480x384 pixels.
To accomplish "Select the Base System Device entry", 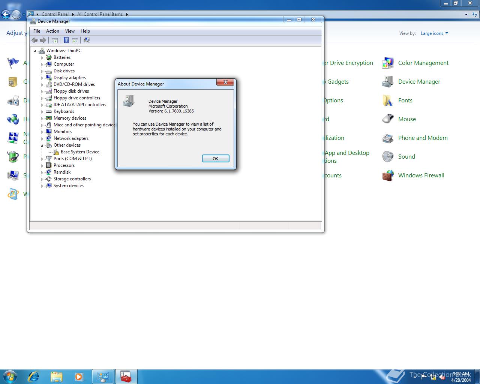I will (80, 152).
